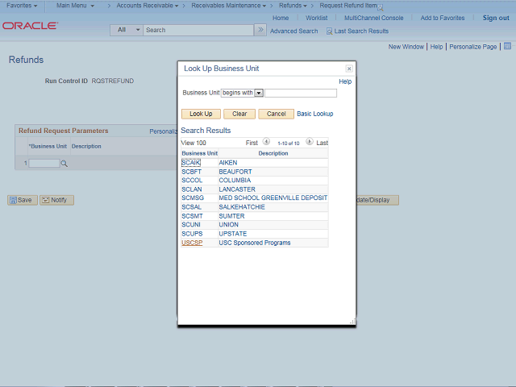
Task: Click the BEAUFORT description
Action: tap(235, 172)
